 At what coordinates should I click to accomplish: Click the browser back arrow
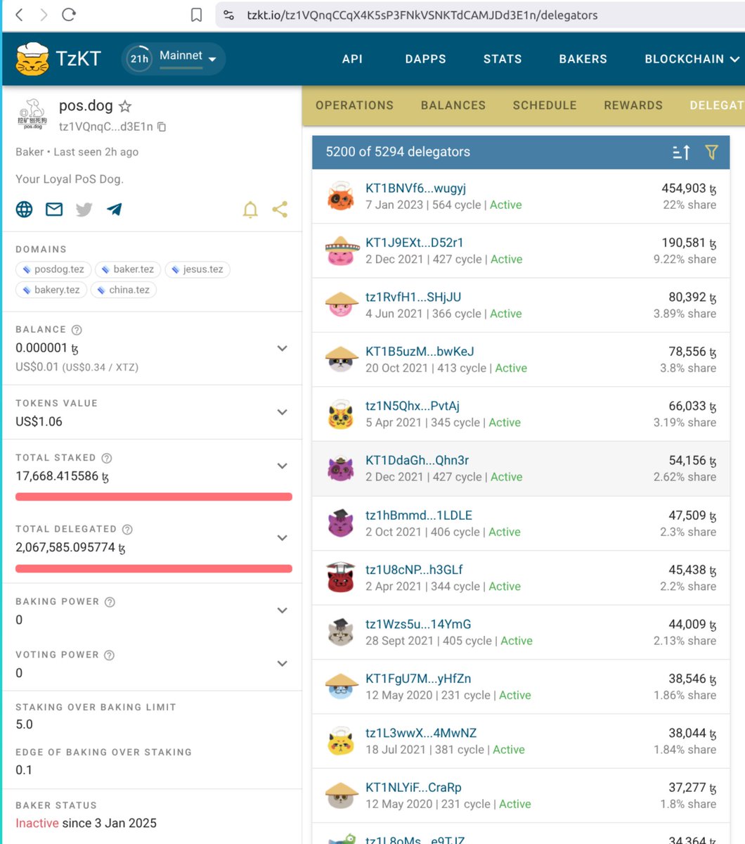click(19, 15)
